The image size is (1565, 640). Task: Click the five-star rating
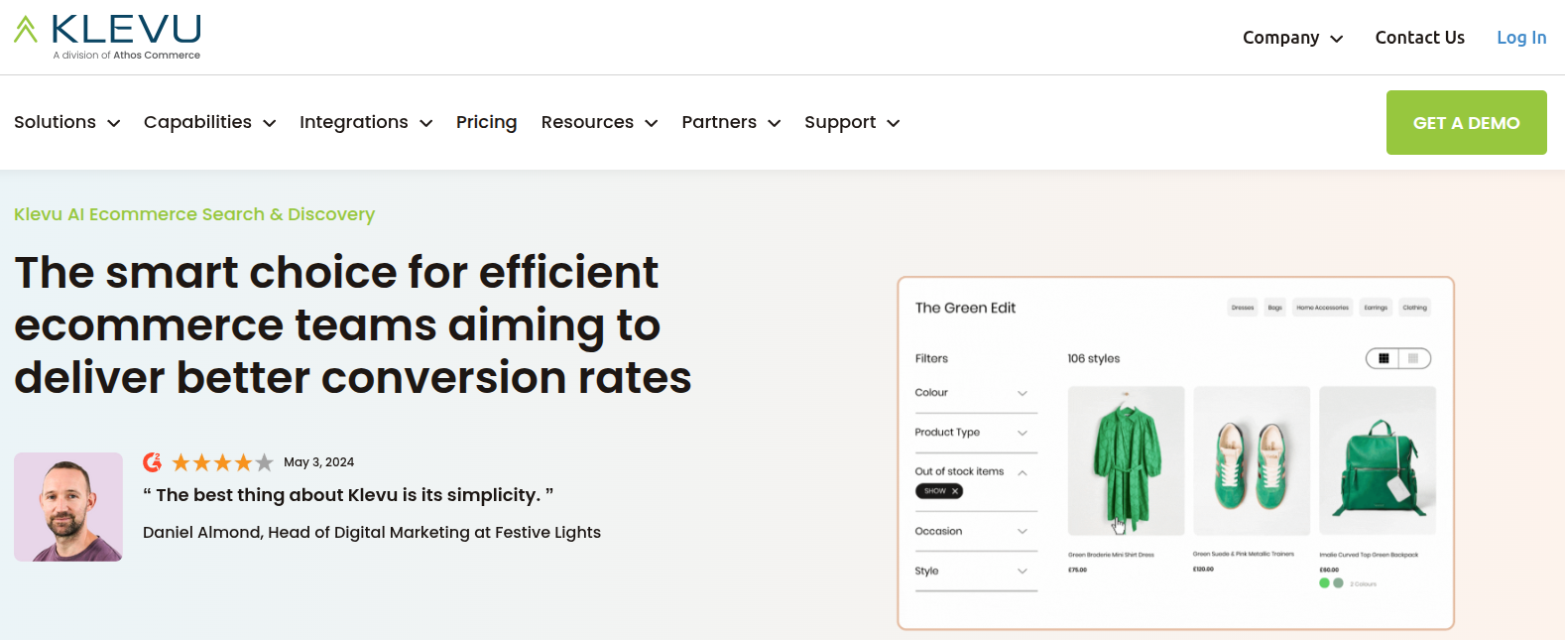click(222, 462)
